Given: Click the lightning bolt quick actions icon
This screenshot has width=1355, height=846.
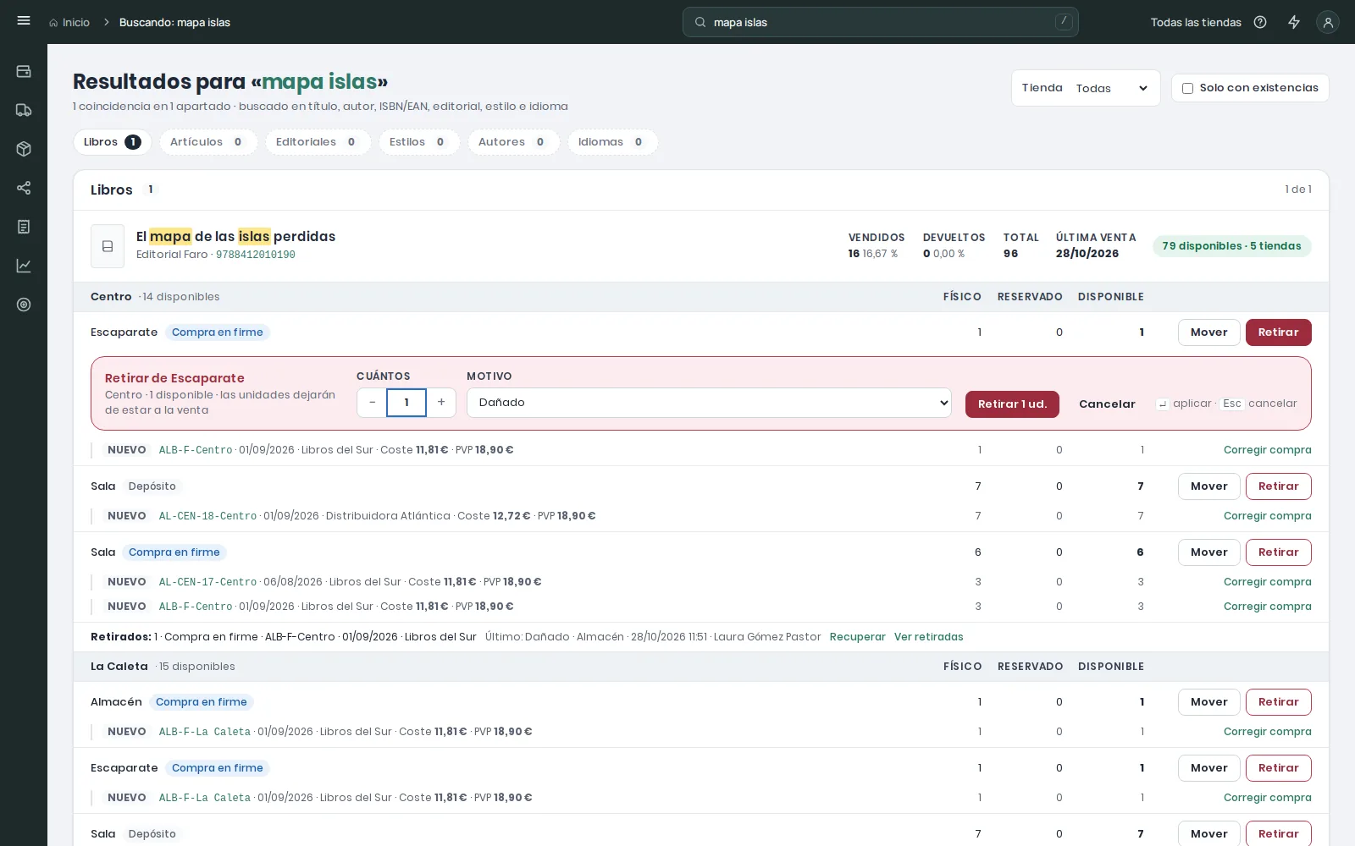Looking at the screenshot, I should click(x=1294, y=22).
